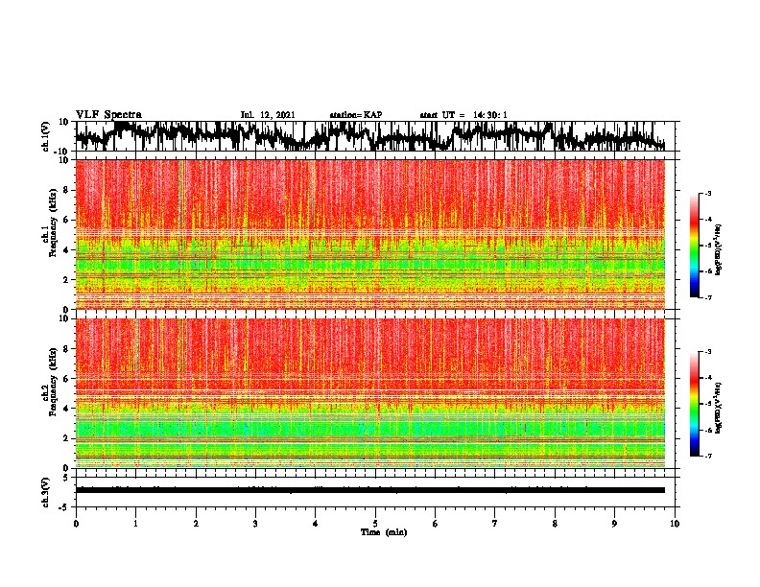This screenshot has width=760, height=587.
Task: Click the "VLF Spectra" plot title
Action: coord(108,115)
